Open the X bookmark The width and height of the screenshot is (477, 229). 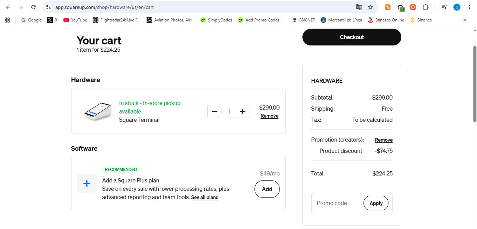tap(52, 20)
